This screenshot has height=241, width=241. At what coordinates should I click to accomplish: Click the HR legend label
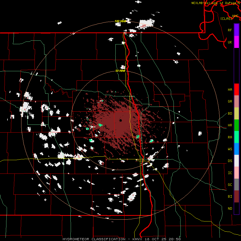point(230,125)
